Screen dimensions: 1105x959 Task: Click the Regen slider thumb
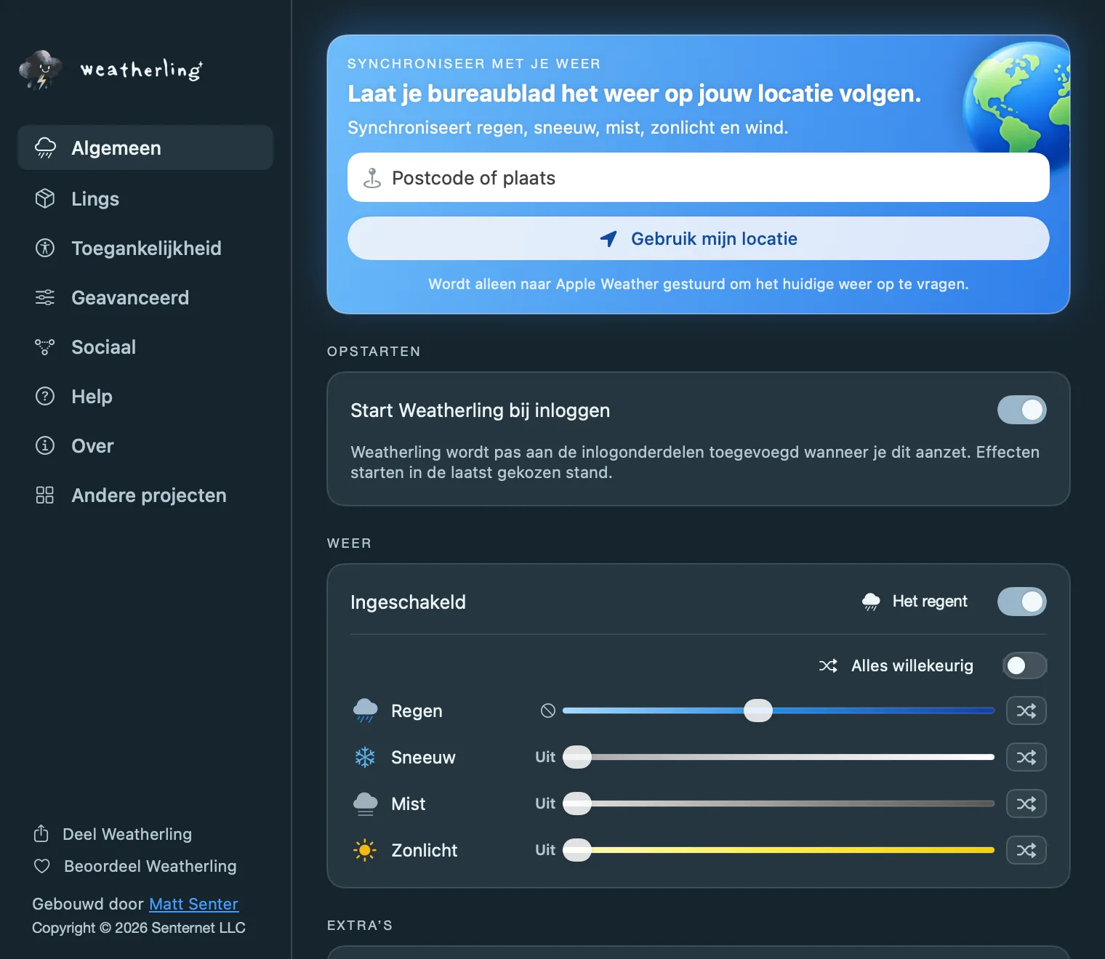tap(758, 711)
